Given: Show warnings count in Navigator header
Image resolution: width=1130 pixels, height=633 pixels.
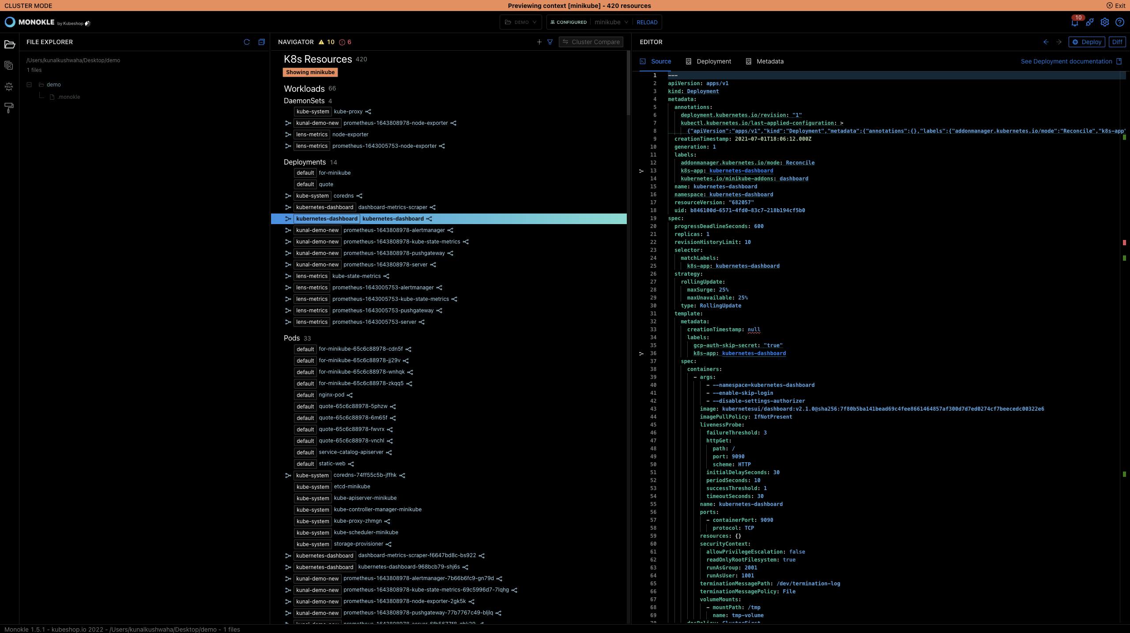Looking at the screenshot, I should 326,42.
